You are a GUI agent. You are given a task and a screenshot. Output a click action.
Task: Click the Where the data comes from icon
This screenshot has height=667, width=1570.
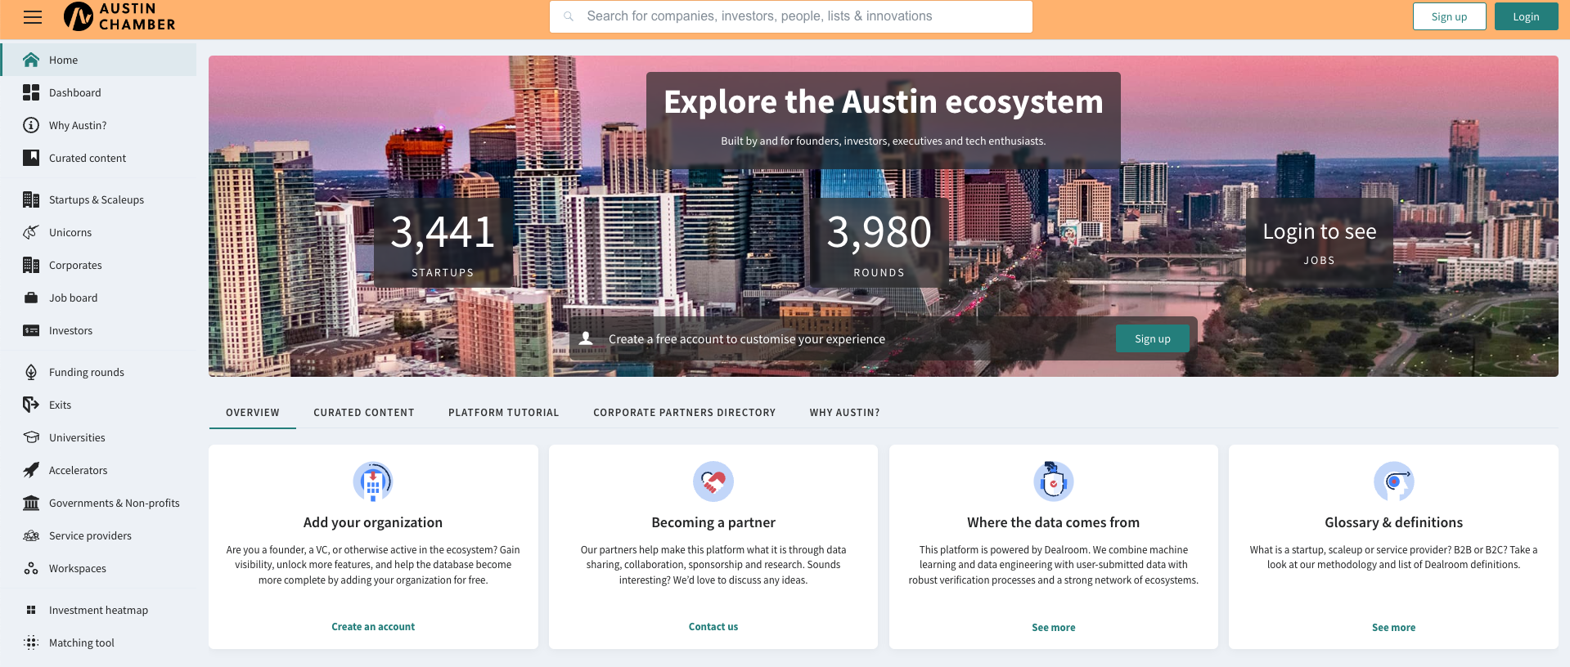coord(1054,481)
